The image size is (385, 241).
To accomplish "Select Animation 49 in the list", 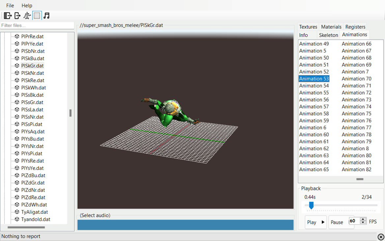I will (314, 44).
